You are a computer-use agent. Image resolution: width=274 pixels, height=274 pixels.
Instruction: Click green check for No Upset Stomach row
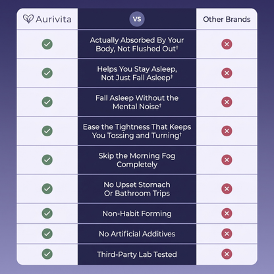tap(47, 188)
